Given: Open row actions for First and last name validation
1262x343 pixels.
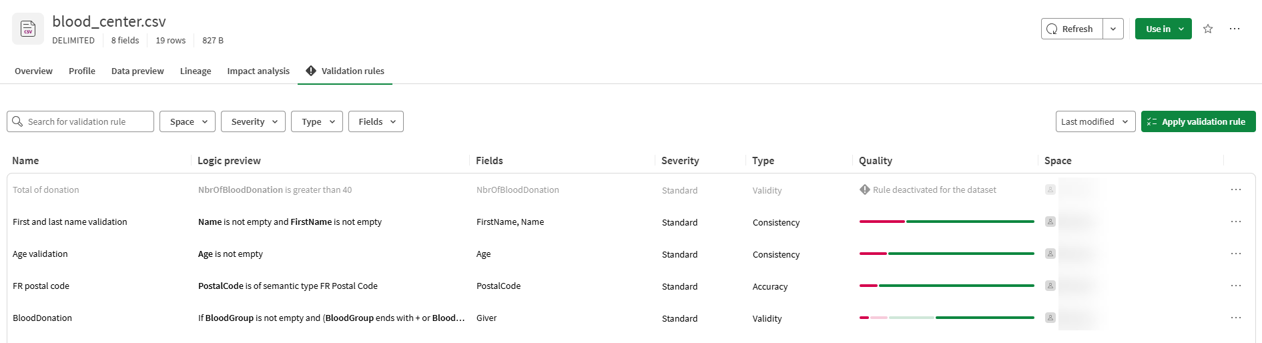Looking at the screenshot, I should [x=1236, y=222].
